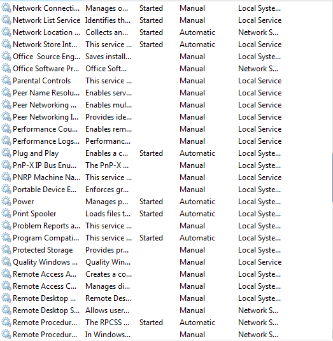Select the PnP-X IP Bus Enumerator service
This screenshot has width=333, height=341.
point(45,165)
